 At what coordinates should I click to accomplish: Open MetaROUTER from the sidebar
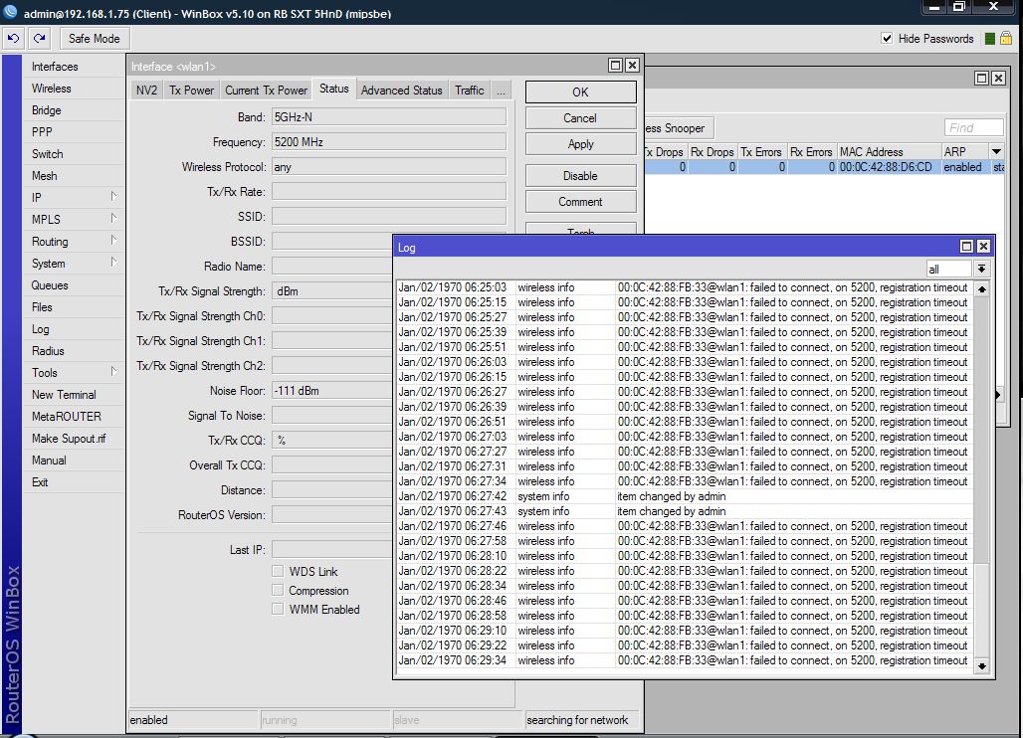[73, 416]
